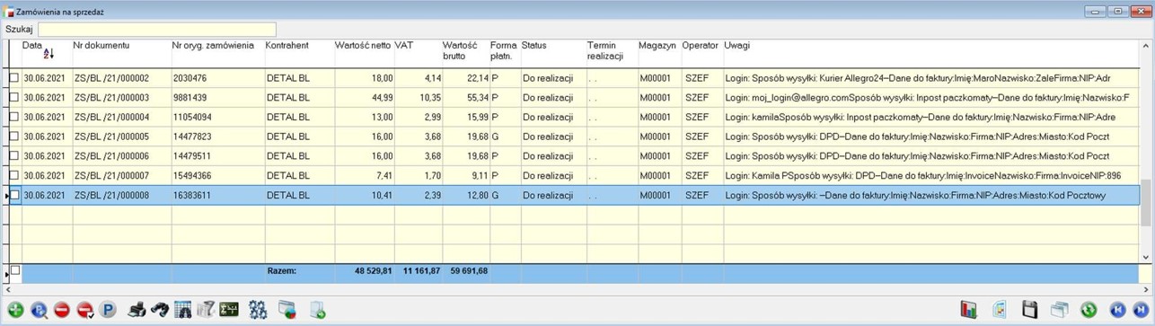Select order number 11054094 cell
1155x326 pixels.
(x=217, y=117)
